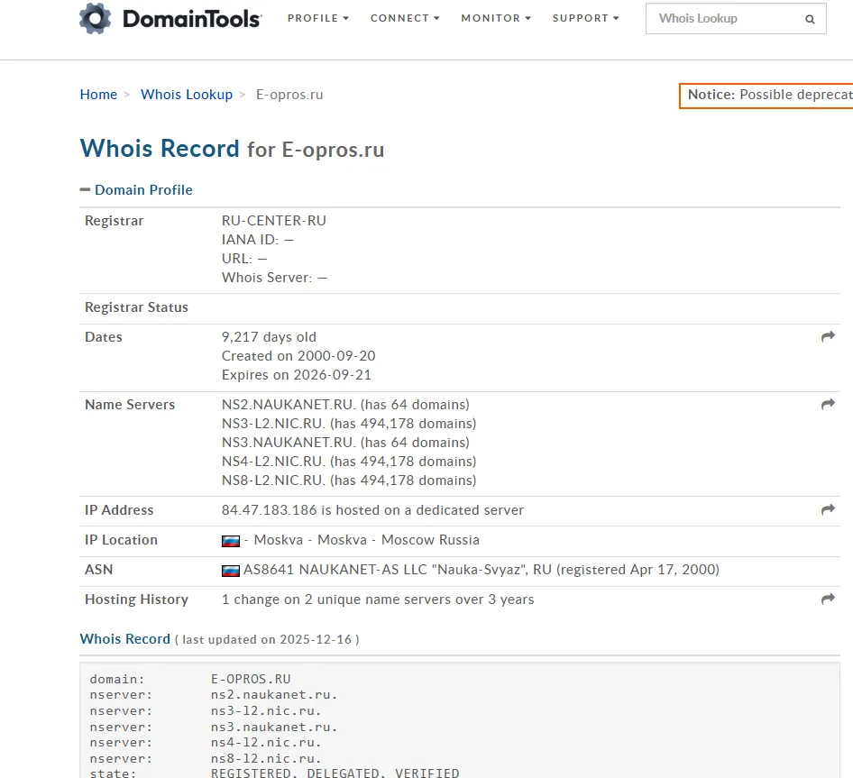This screenshot has height=778, width=853.
Task: Click the Whois Record section heading
Action: 125,639
